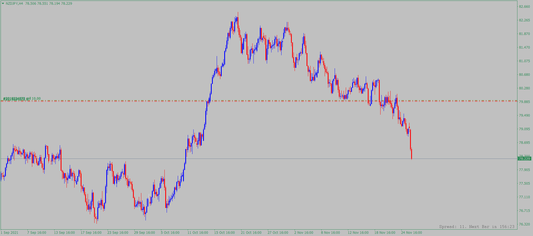
Task: Click the 12 Nov 16:00 time label
Action: coord(358,233)
